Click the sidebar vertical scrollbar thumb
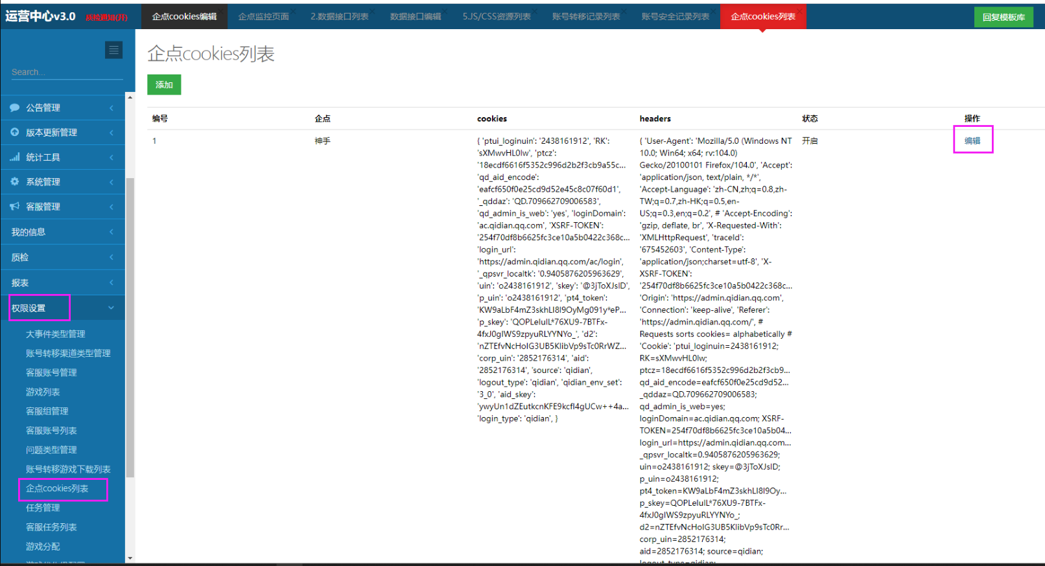Viewport: 1045px width, 566px height. (130, 327)
